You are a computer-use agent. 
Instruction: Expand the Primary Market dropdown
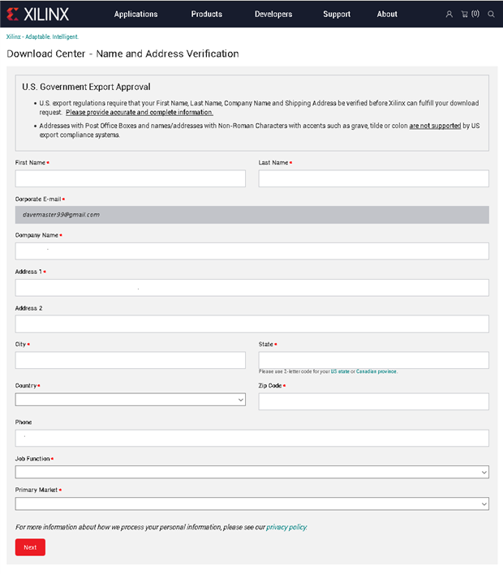(x=251, y=503)
